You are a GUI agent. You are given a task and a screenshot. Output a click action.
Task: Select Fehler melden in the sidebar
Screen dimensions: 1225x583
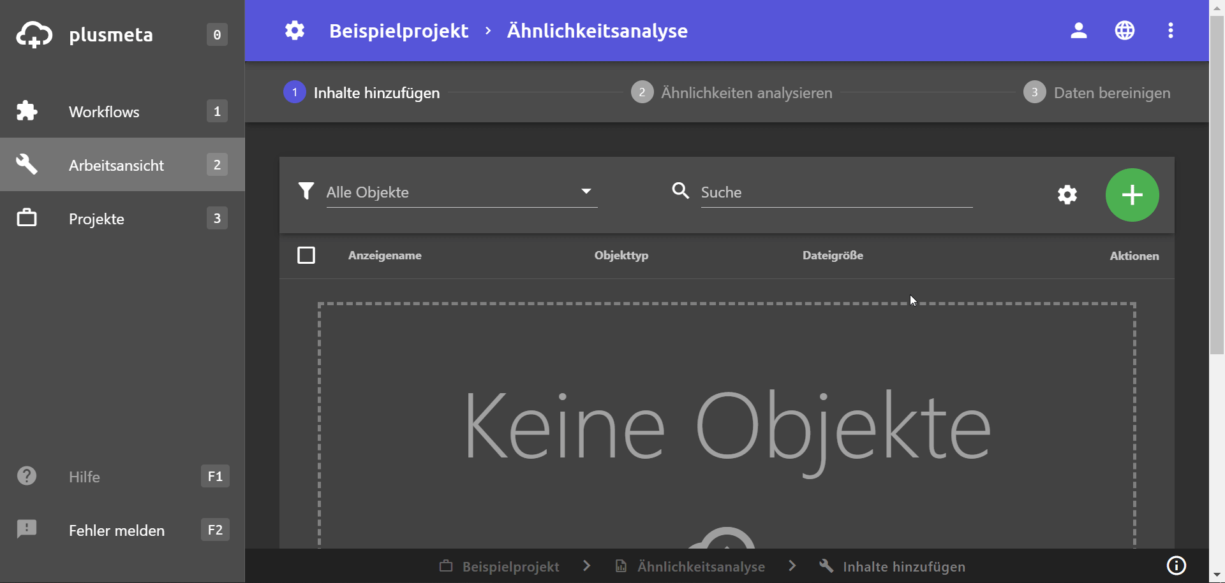122,529
